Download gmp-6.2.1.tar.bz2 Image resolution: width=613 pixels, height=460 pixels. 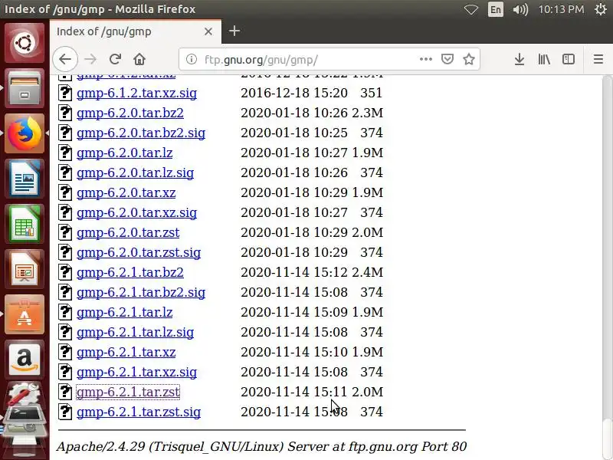[130, 273]
